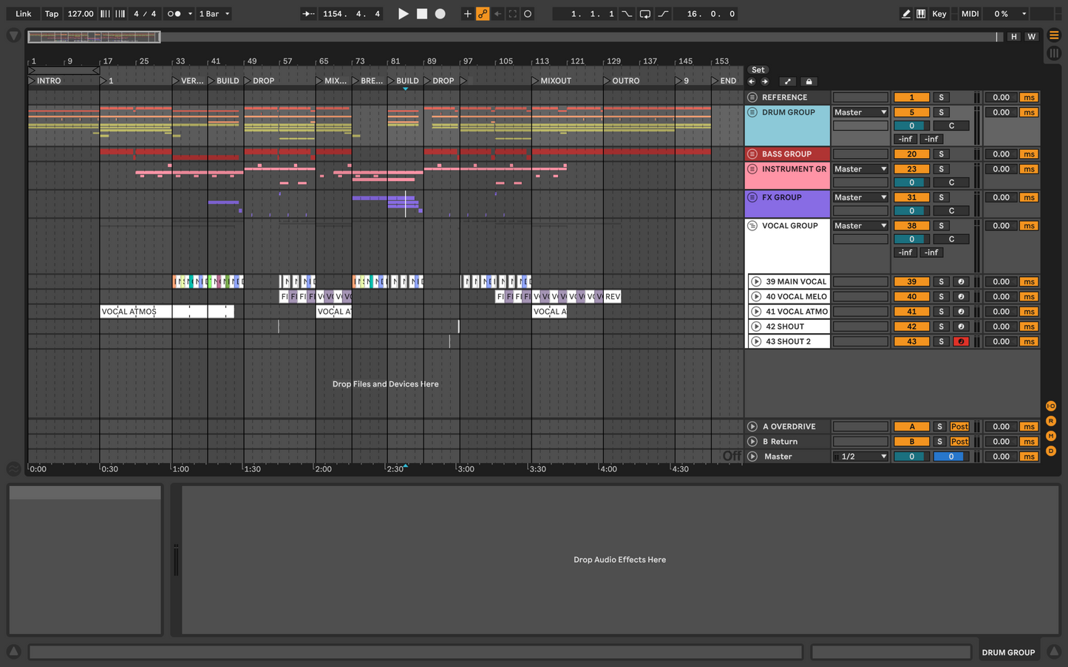Click the lock envelopes icon
Image resolution: width=1068 pixels, height=667 pixels.
[x=809, y=82]
